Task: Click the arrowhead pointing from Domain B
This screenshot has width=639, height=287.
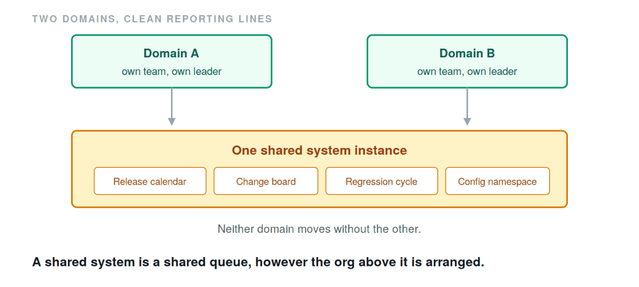Action: coord(467,122)
